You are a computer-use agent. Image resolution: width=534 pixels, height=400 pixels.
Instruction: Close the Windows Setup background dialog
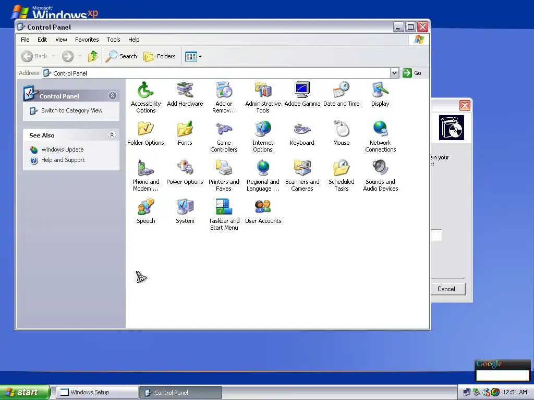465,105
